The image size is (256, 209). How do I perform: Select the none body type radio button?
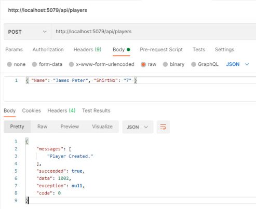tap(9, 64)
